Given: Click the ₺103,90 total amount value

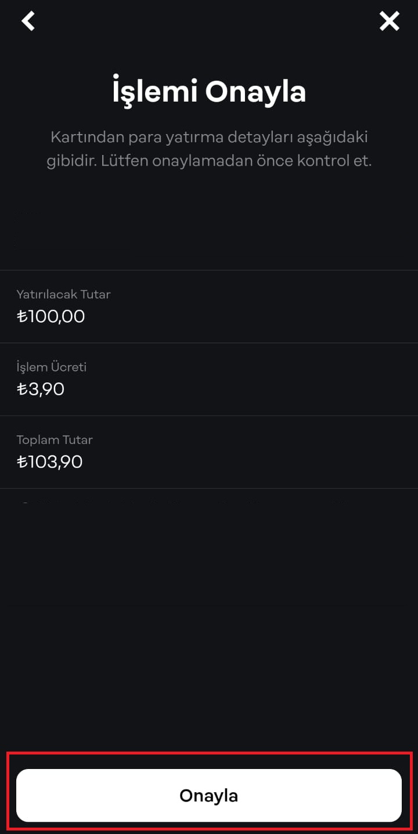Looking at the screenshot, I should click(x=50, y=462).
